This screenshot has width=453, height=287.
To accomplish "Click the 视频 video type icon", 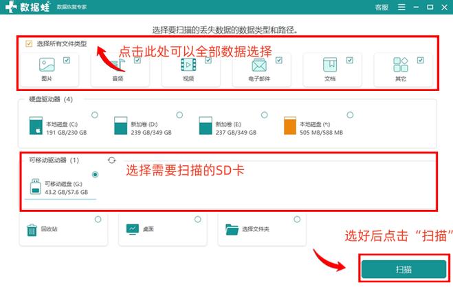I will tap(188, 65).
